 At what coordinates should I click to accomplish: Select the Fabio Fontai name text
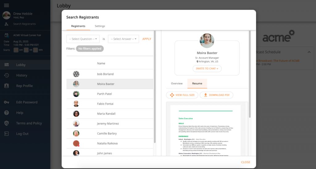tap(105, 104)
